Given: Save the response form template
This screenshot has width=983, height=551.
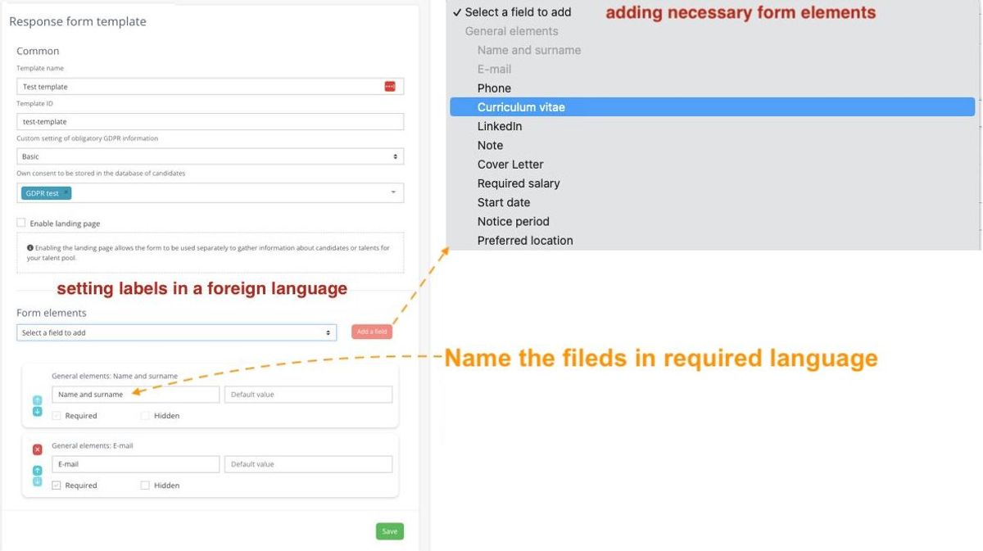Looking at the screenshot, I should coord(389,531).
